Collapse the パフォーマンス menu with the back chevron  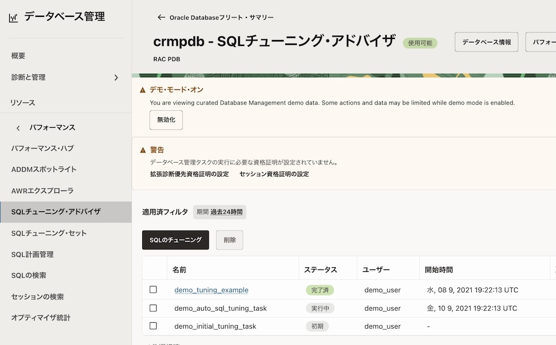18,128
